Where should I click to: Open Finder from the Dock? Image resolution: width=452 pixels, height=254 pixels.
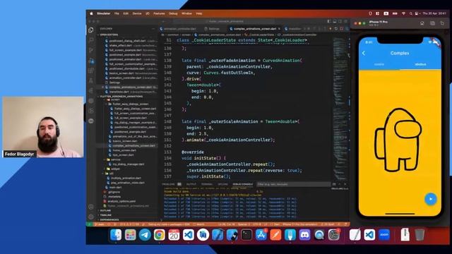(x=116, y=235)
